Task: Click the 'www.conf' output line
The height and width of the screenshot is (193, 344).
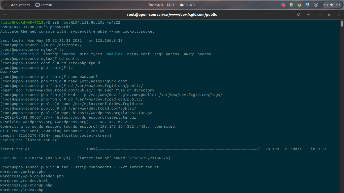Action: 9,72
